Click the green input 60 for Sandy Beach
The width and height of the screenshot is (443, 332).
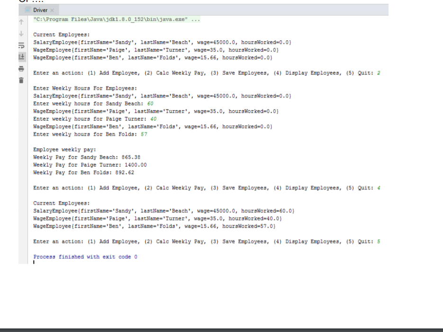click(150, 103)
